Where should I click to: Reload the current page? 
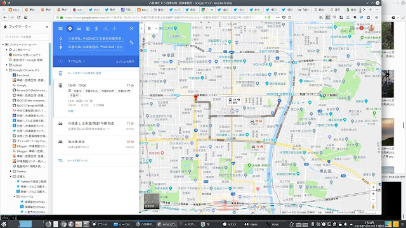coord(18,17)
